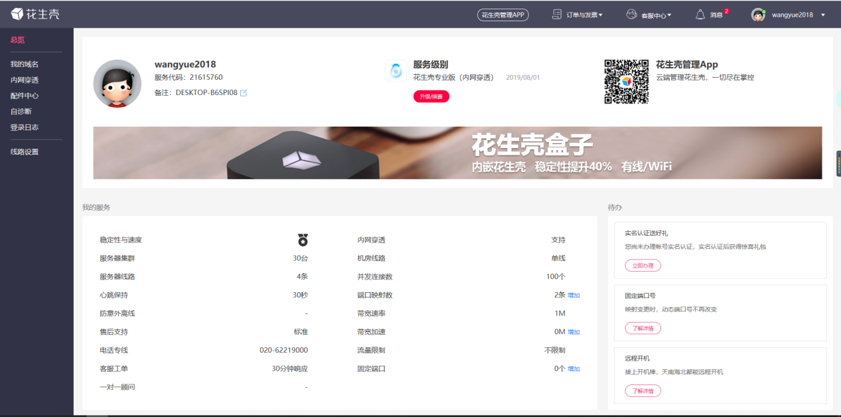Click 增加 link next to 端口映射数
The height and width of the screenshot is (417, 841).
[x=573, y=295]
